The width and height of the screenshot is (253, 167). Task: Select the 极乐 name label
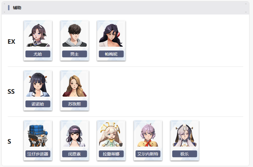click(185, 154)
